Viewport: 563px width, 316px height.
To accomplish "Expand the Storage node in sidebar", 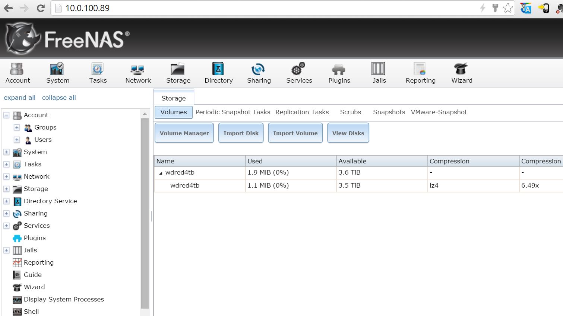I will pyautogui.click(x=6, y=189).
